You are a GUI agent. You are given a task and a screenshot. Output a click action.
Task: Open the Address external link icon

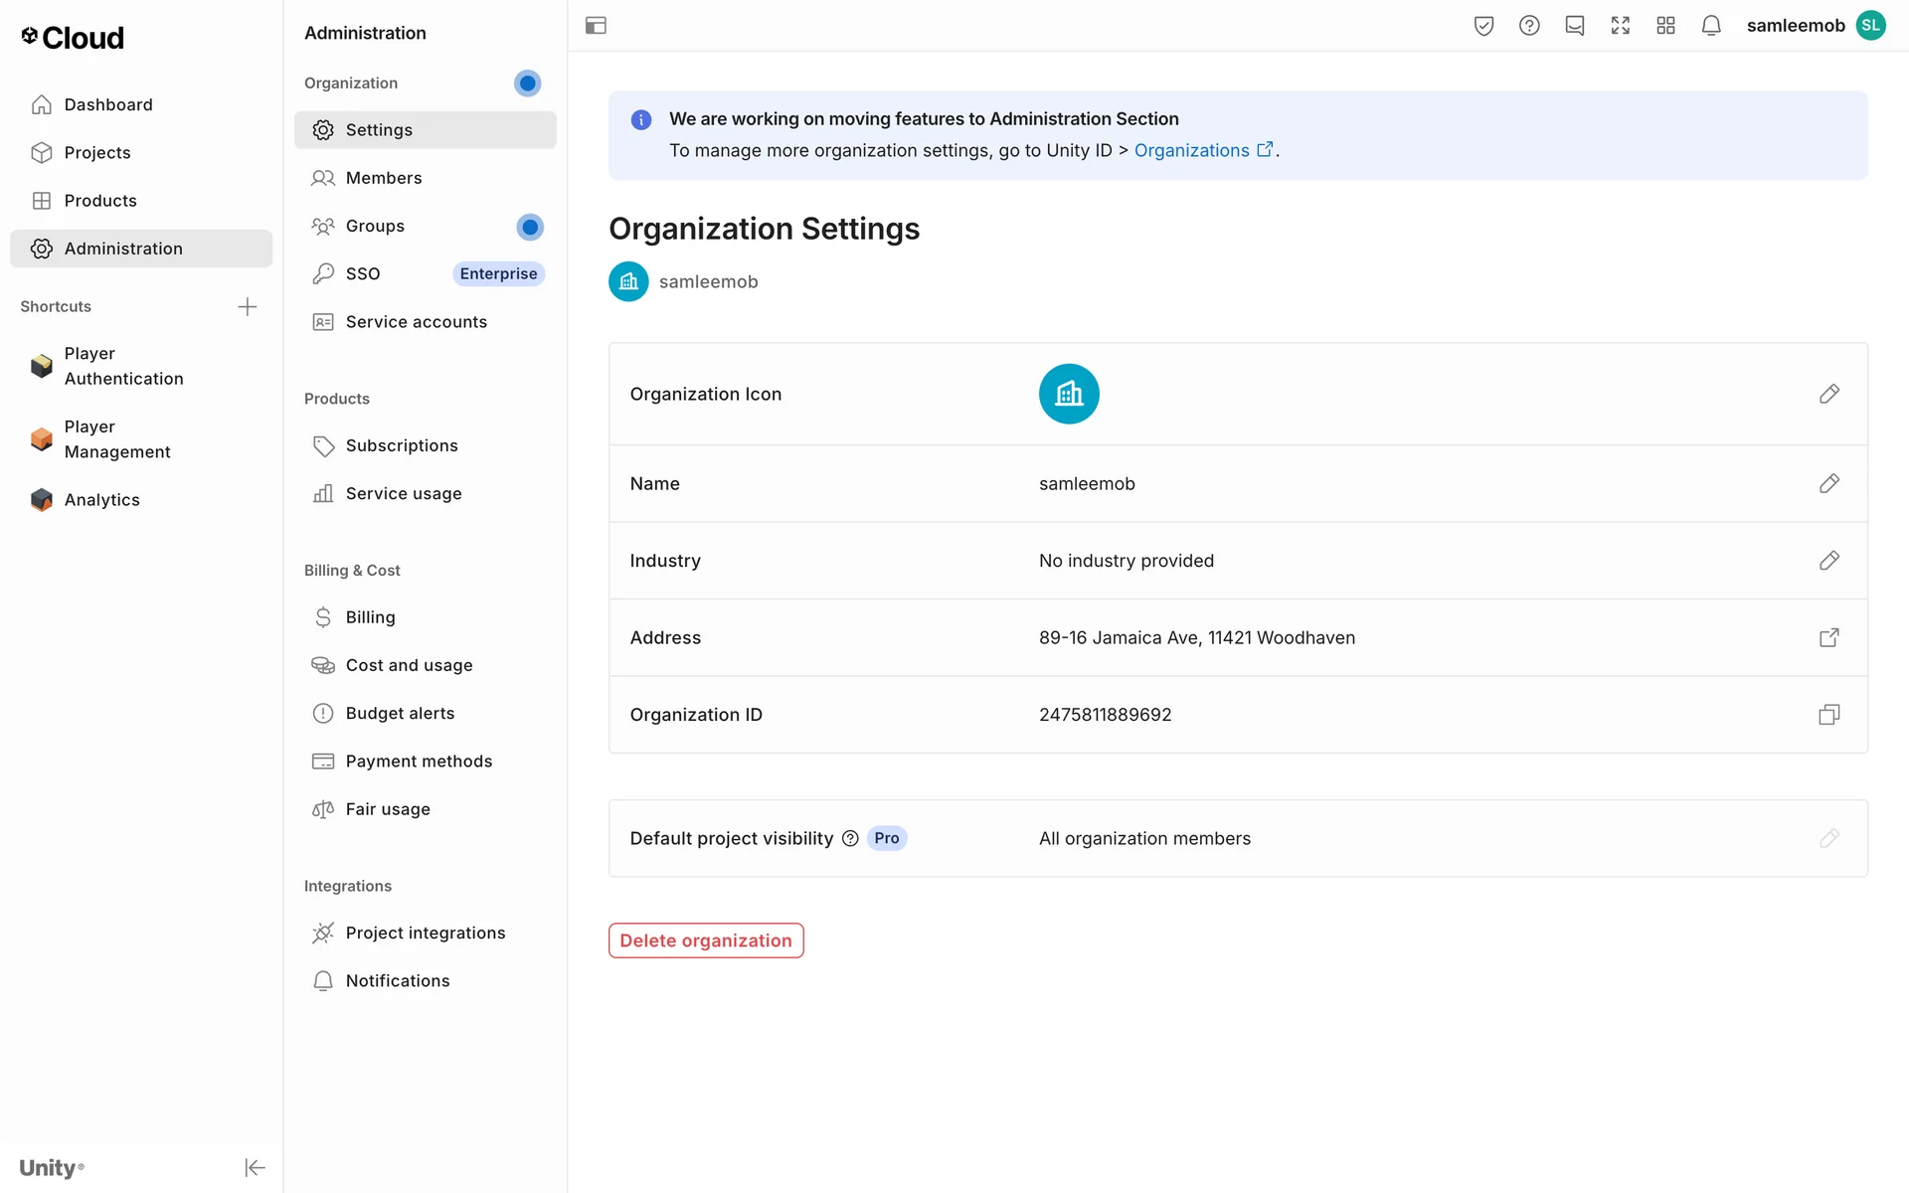pos(1828,637)
